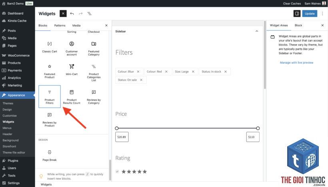Click the minimum price slider handle
The width and height of the screenshot is (328, 187).
(x=117, y=128)
